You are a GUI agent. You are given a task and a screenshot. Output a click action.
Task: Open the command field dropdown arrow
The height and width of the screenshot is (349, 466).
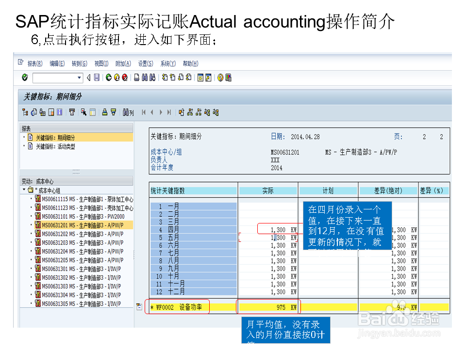[79, 78]
